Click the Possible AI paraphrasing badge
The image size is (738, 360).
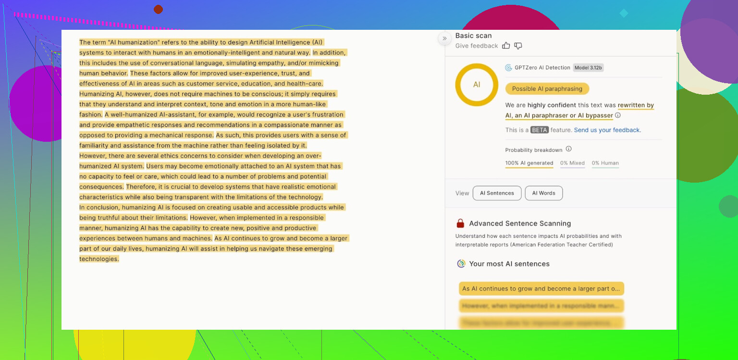point(547,88)
